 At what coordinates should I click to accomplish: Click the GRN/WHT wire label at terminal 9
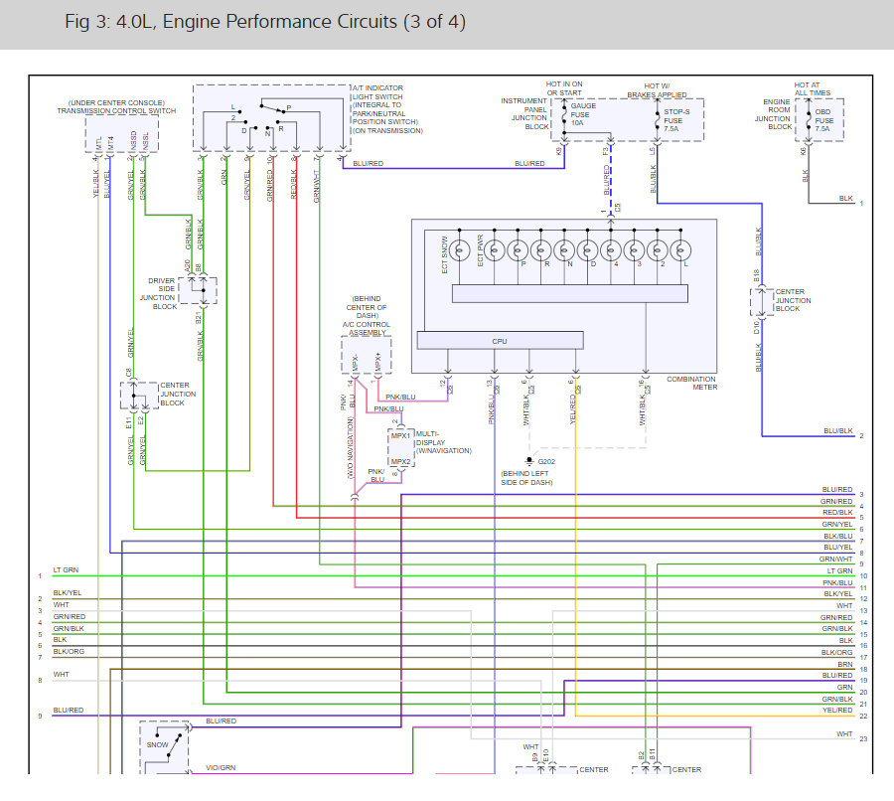835,560
